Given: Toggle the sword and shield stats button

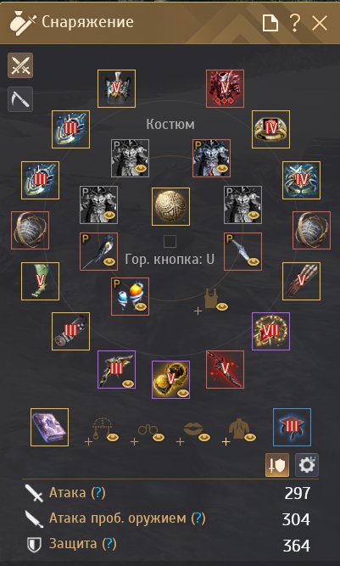Looking at the screenshot, I should (x=277, y=465).
